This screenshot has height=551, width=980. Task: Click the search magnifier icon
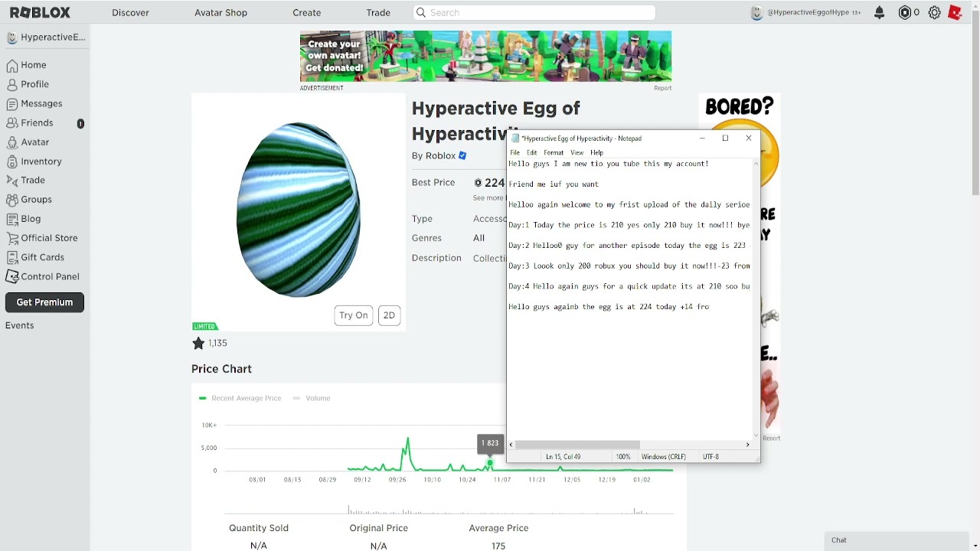420,12
